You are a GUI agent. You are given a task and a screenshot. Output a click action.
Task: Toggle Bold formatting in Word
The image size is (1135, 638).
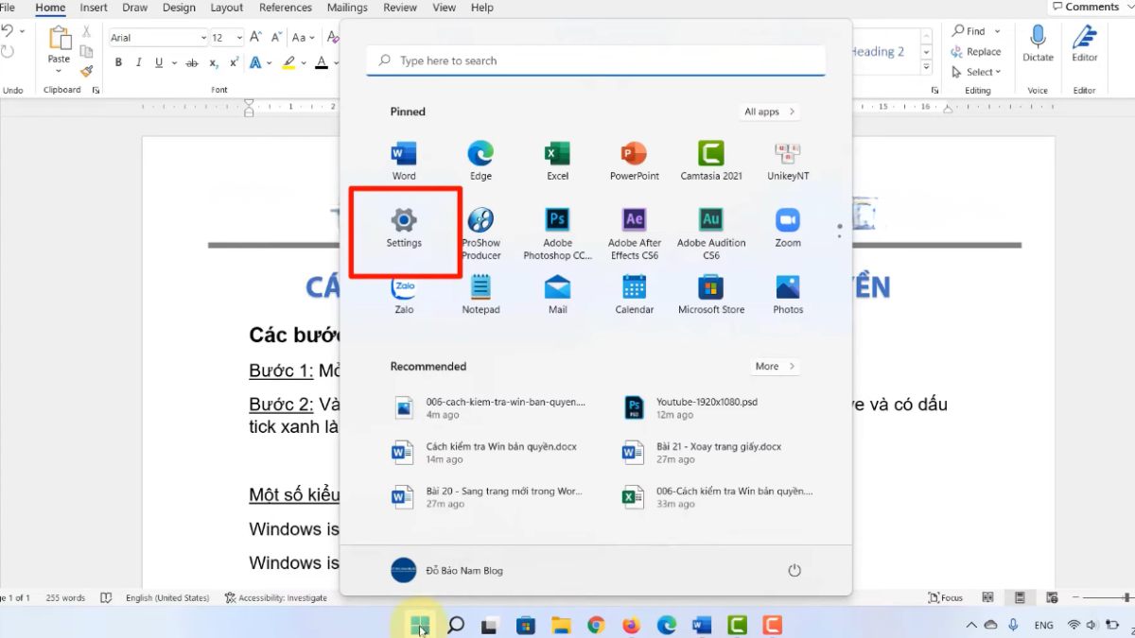click(x=118, y=63)
